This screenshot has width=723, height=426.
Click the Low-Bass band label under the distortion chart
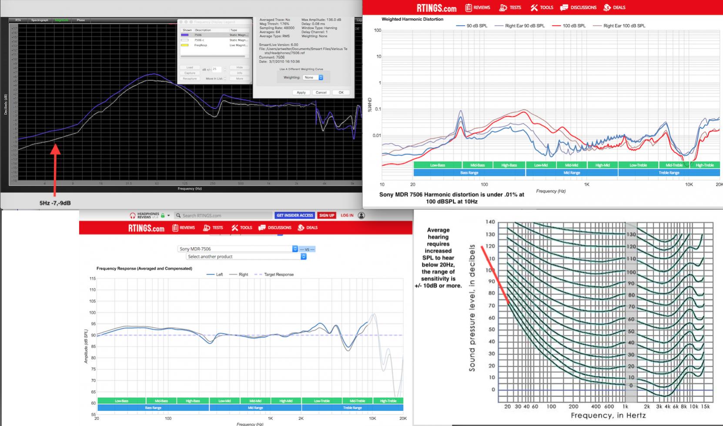point(437,165)
